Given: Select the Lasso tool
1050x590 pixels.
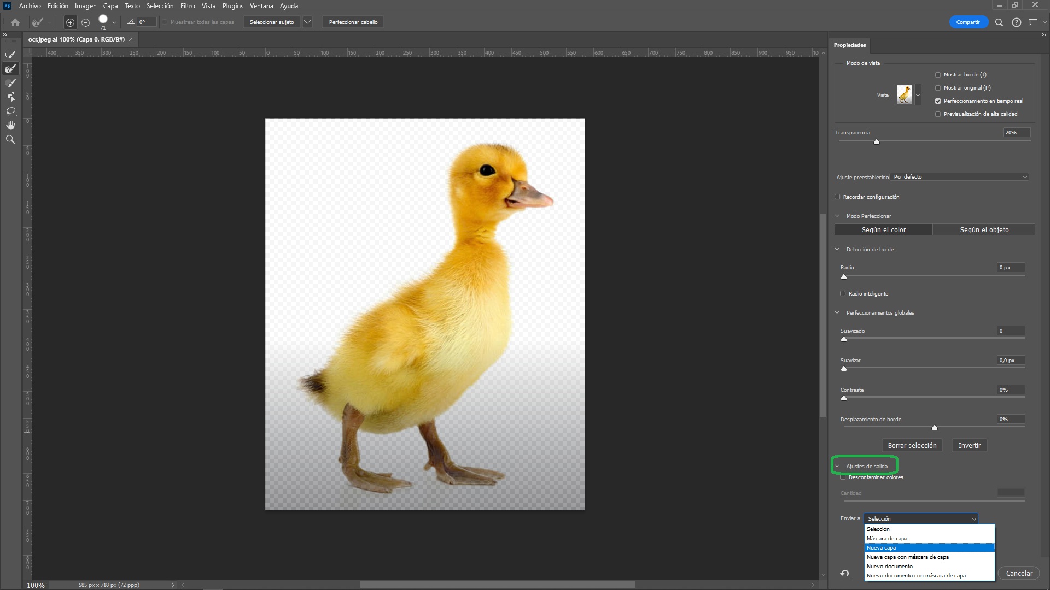Looking at the screenshot, I should pos(10,111).
